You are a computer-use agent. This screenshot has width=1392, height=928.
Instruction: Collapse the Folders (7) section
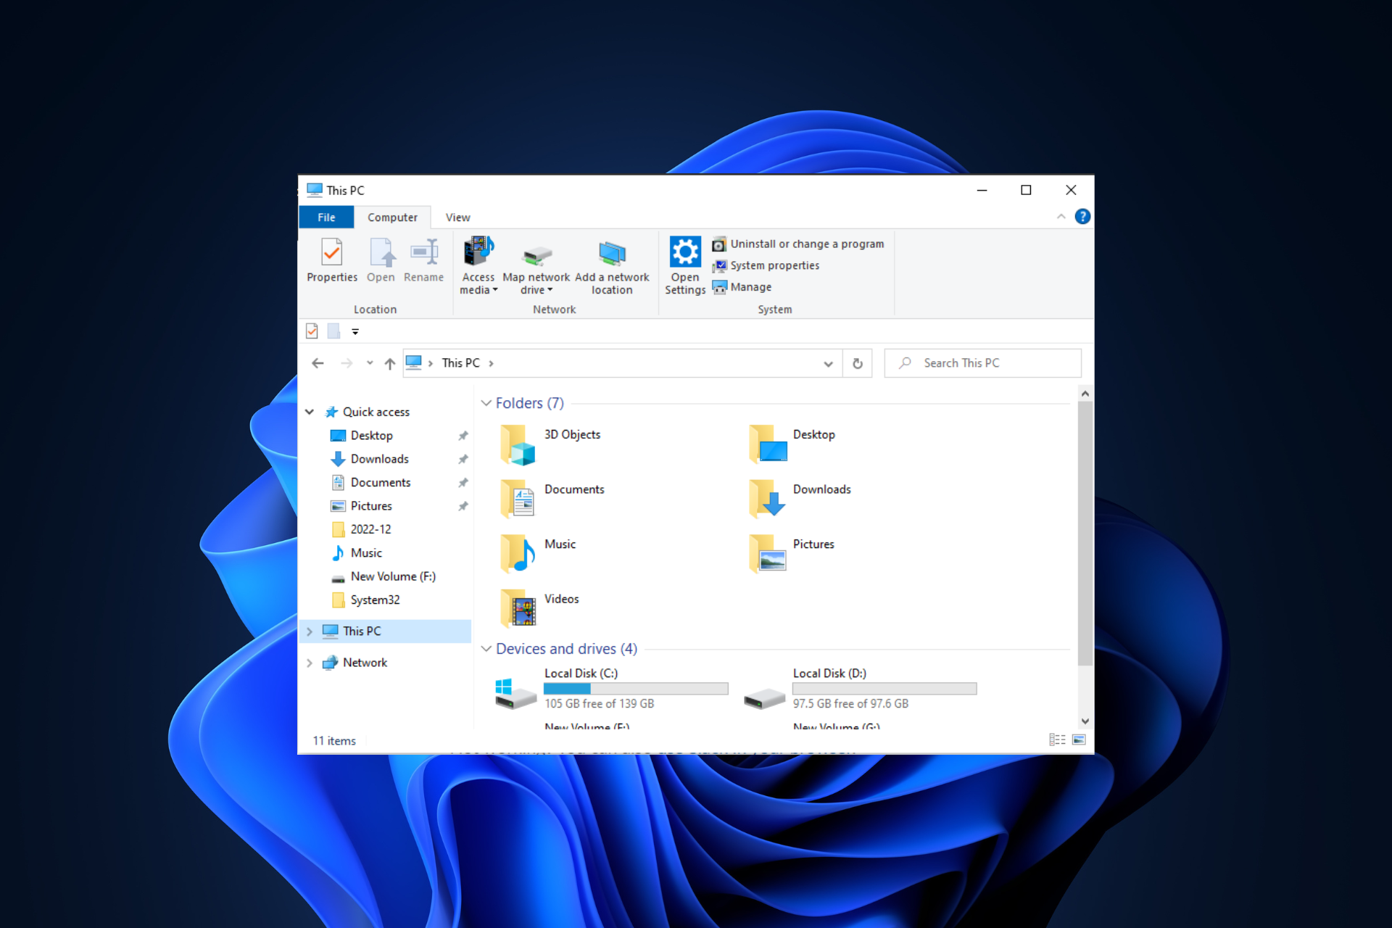coord(486,403)
